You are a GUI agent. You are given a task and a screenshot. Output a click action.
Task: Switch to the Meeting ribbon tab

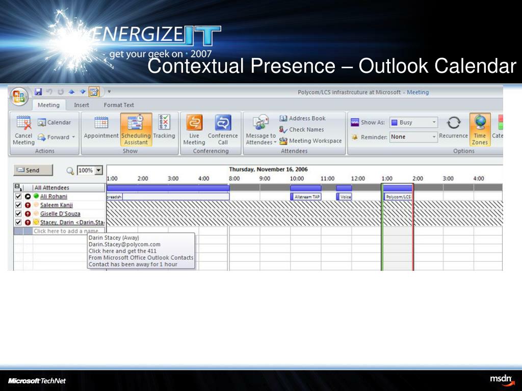48,105
